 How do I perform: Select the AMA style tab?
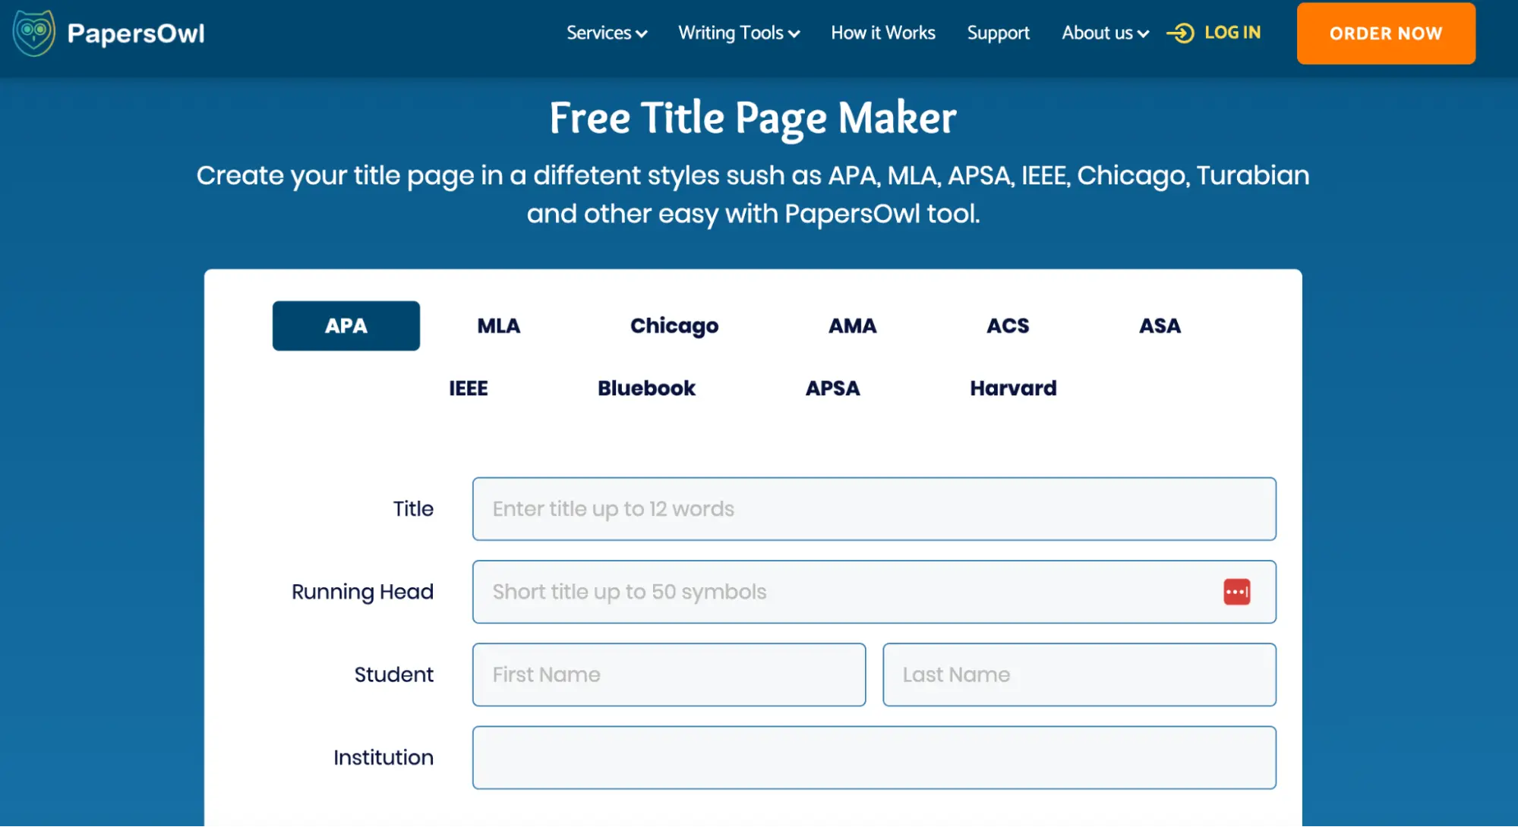click(x=852, y=325)
